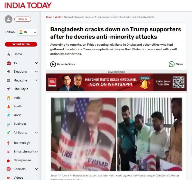Open the Life+Style cocktail icon

tap(9, 89)
